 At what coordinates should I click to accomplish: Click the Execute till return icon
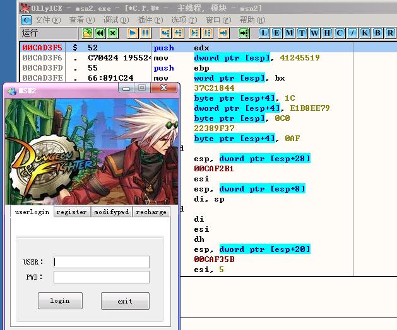click(223, 33)
